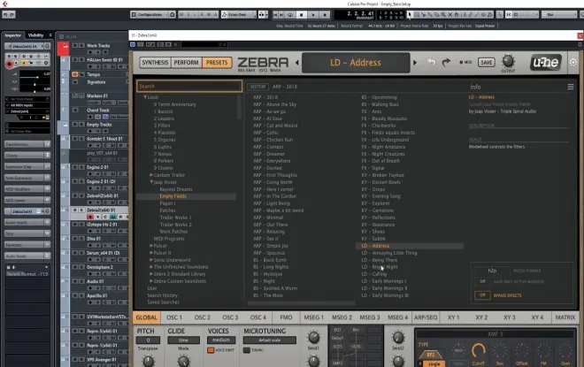Click the SAVE button in Zebra
This screenshot has height=367, width=584.
point(487,62)
